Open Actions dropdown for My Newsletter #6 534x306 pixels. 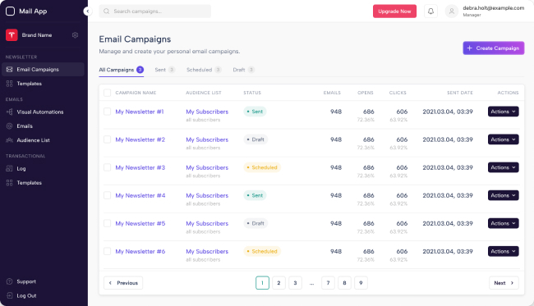(x=504, y=251)
